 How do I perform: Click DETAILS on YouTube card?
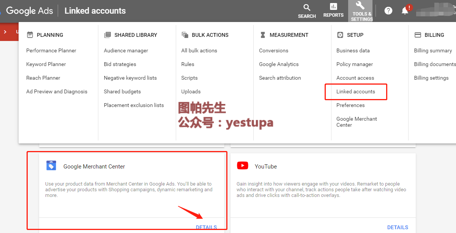398,227
